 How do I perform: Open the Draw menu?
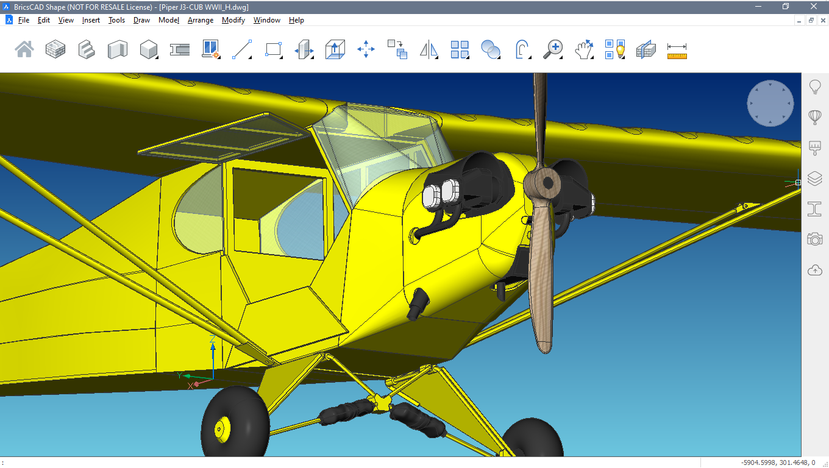point(141,20)
